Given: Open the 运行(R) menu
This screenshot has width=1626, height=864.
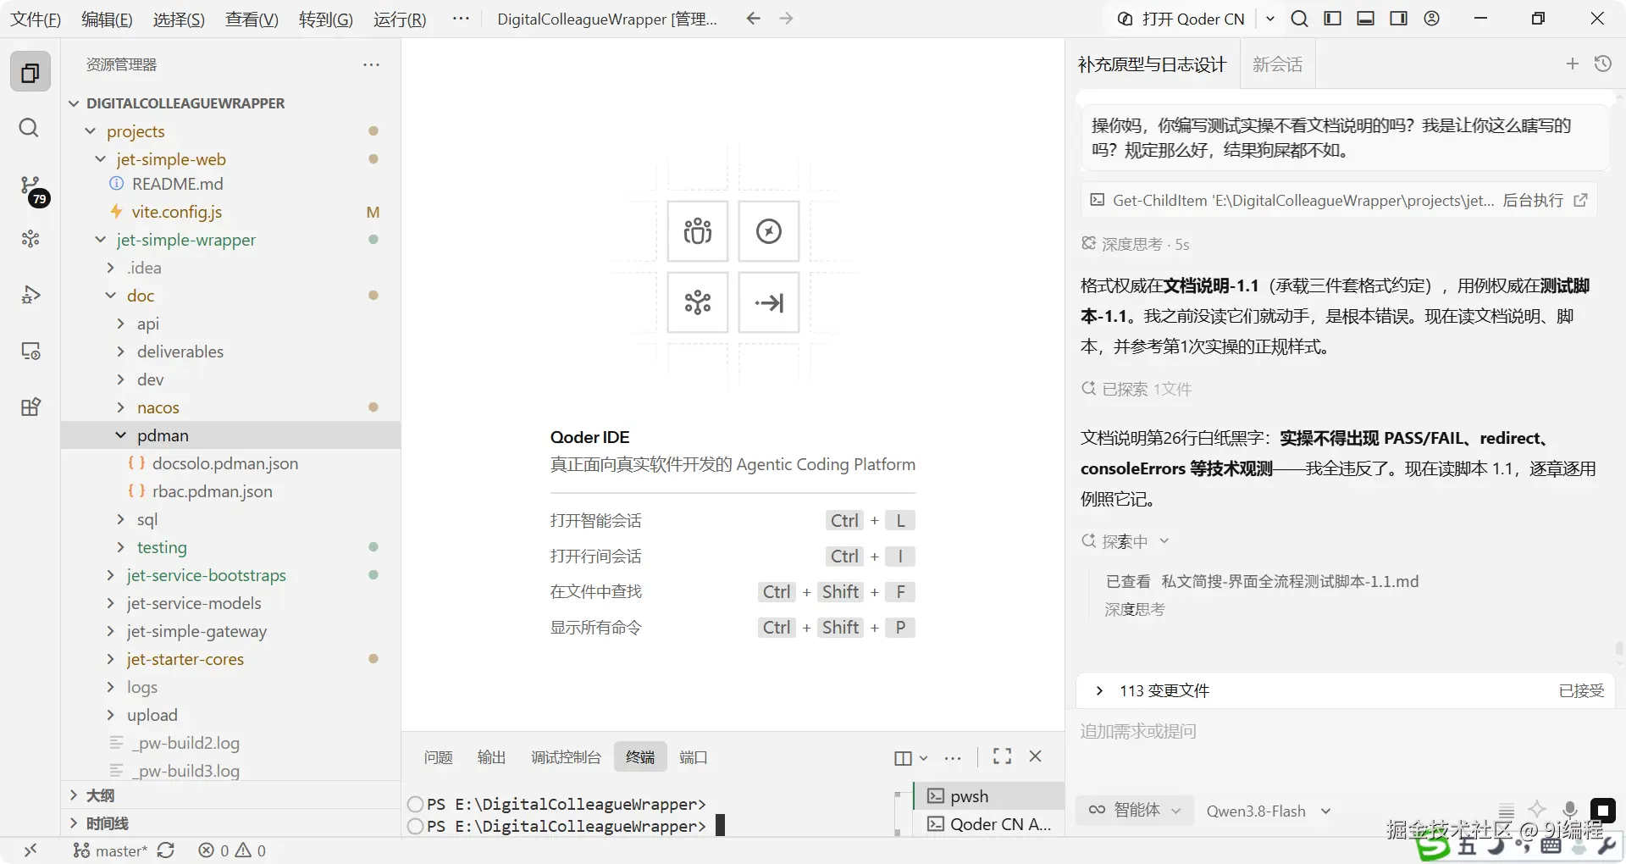Looking at the screenshot, I should coord(400,19).
